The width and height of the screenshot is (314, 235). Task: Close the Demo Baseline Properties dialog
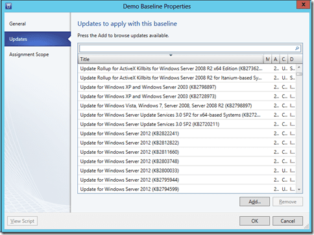(303, 5)
